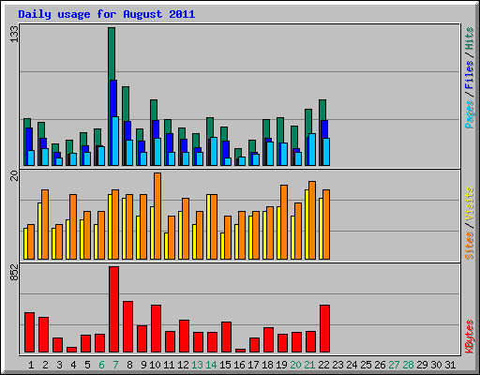Click day 25 on the x-axis
480x375 pixels.
click(x=366, y=365)
